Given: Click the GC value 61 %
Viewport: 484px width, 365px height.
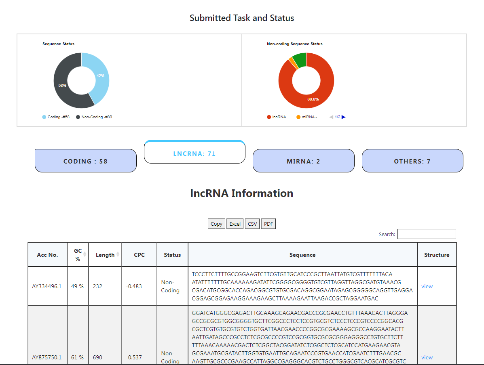Looking at the screenshot, I should click(x=77, y=358).
